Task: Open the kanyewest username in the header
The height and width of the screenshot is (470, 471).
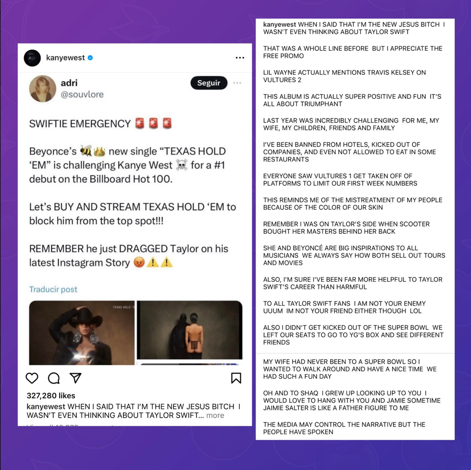Action: (x=65, y=58)
